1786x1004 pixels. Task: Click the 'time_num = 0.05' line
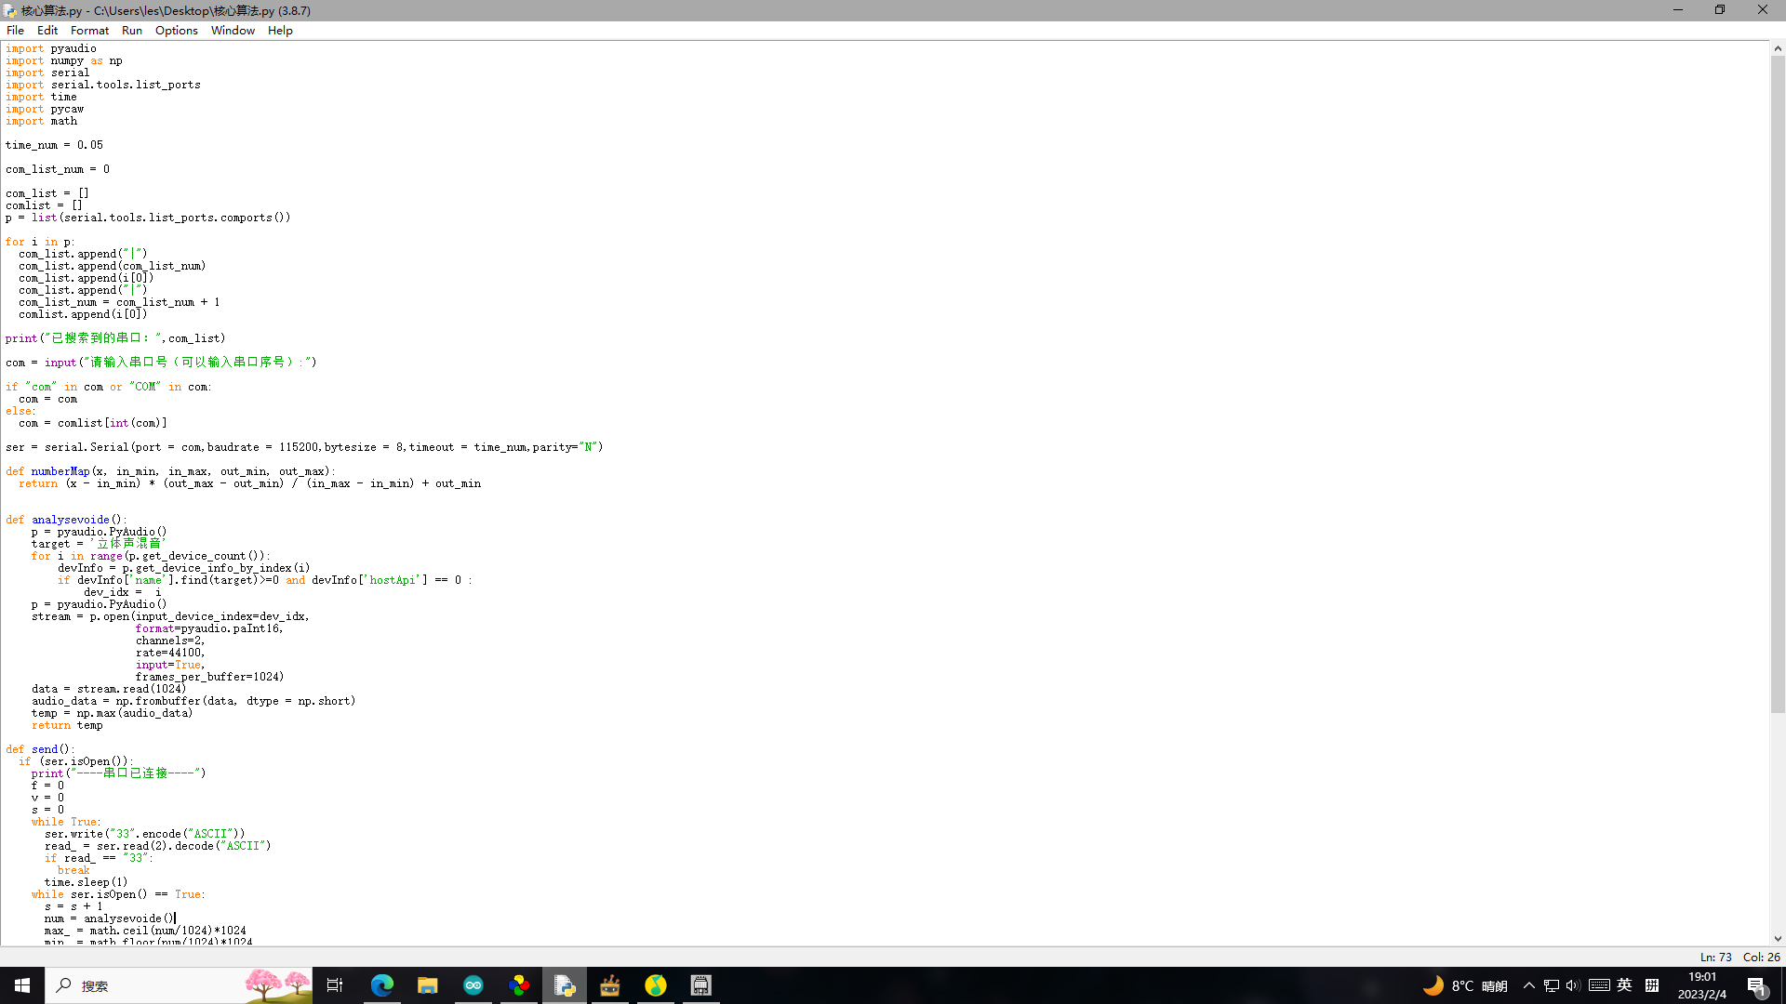(54, 145)
